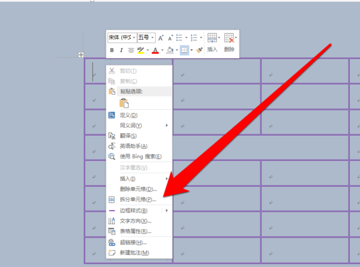The width and height of the screenshot is (360, 267).
Task: Choose 定义(D) from context menu
Action: (139, 115)
